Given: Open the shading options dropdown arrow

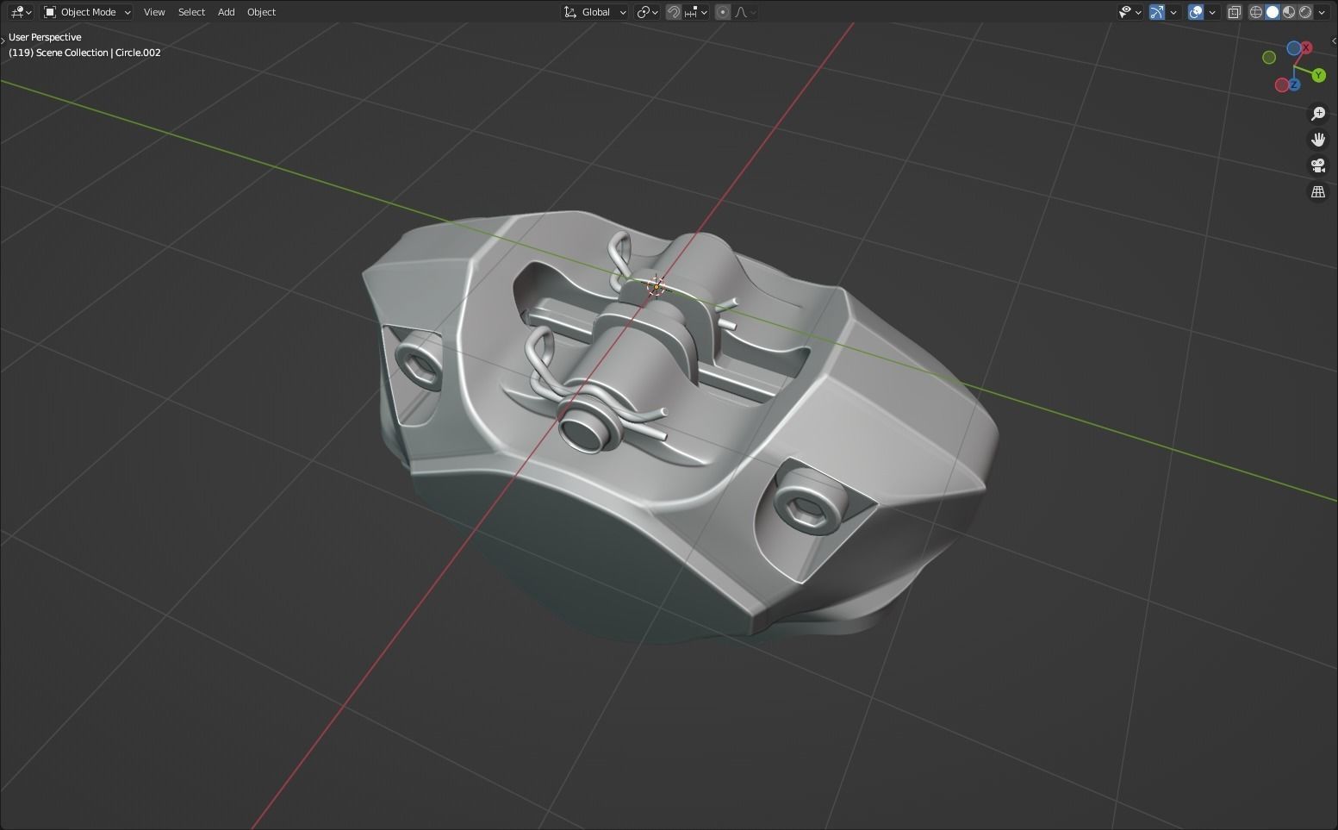Looking at the screenshot, I should 1322,12.
